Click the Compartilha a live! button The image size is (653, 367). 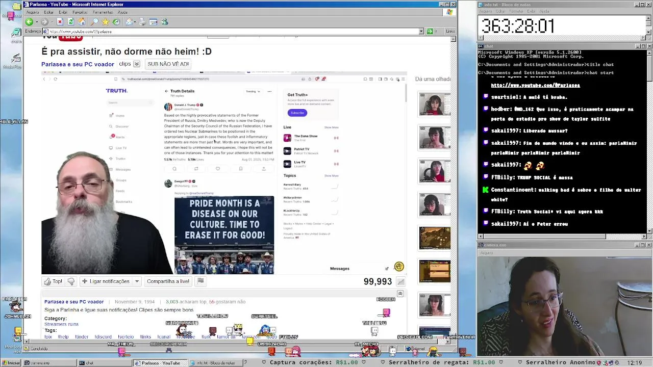click(x=168, y=281)
